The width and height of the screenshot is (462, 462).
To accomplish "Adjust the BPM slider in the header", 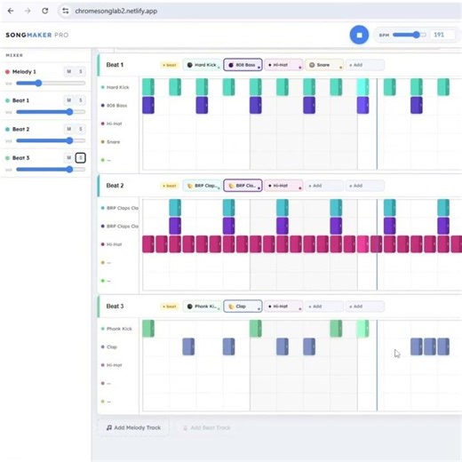I will pos(410,35).
